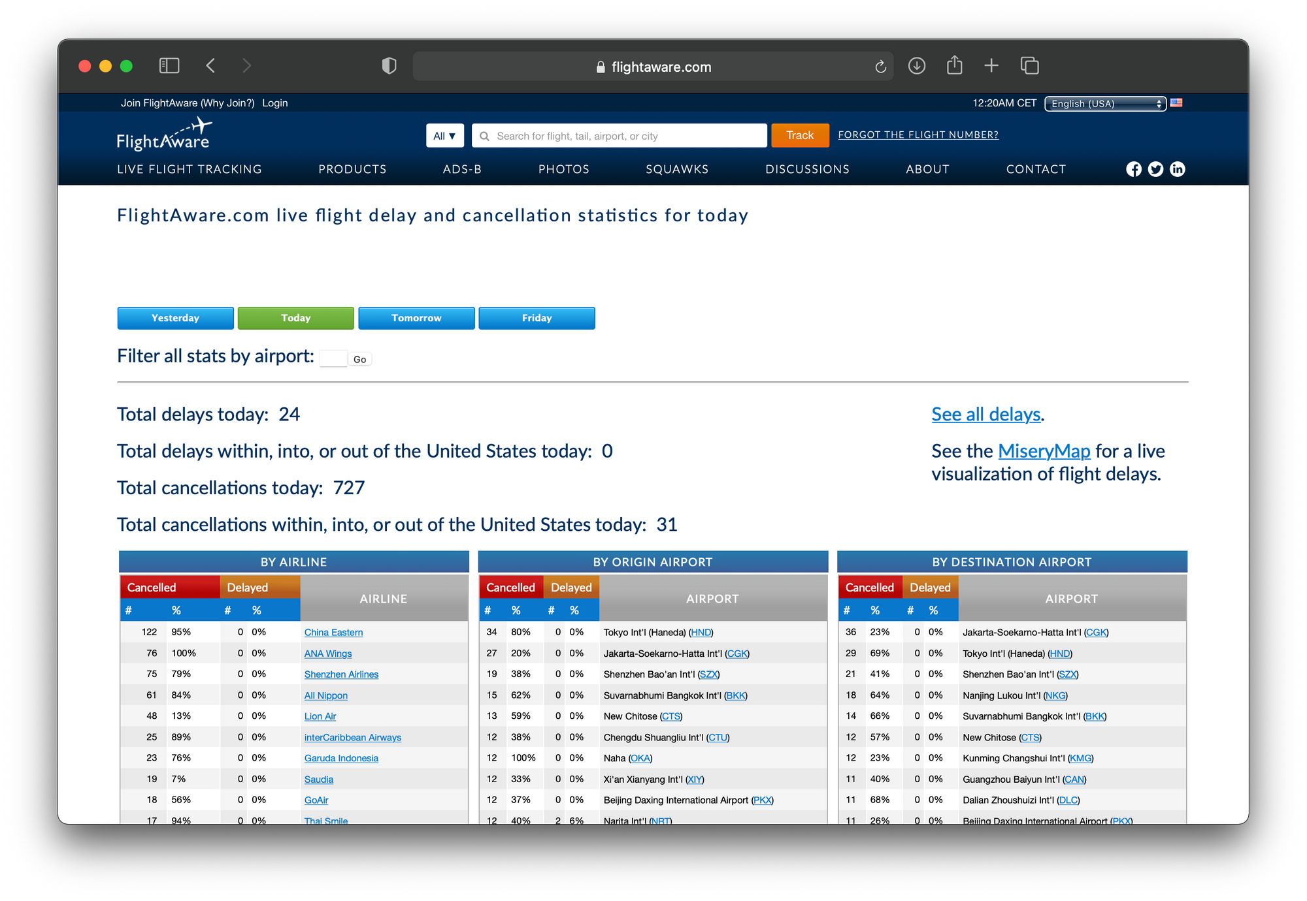Click the airport filter input box
The image size is (1307, 901).
333,358
